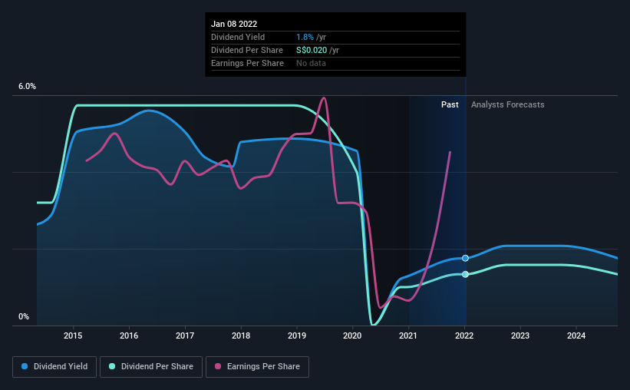Click the pink Earnings Per Share legend dot
Screen dimensions: 630x390
[x=218, y=366]
